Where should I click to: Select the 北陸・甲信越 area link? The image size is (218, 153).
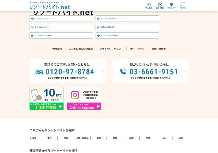[x=82, y=138]
